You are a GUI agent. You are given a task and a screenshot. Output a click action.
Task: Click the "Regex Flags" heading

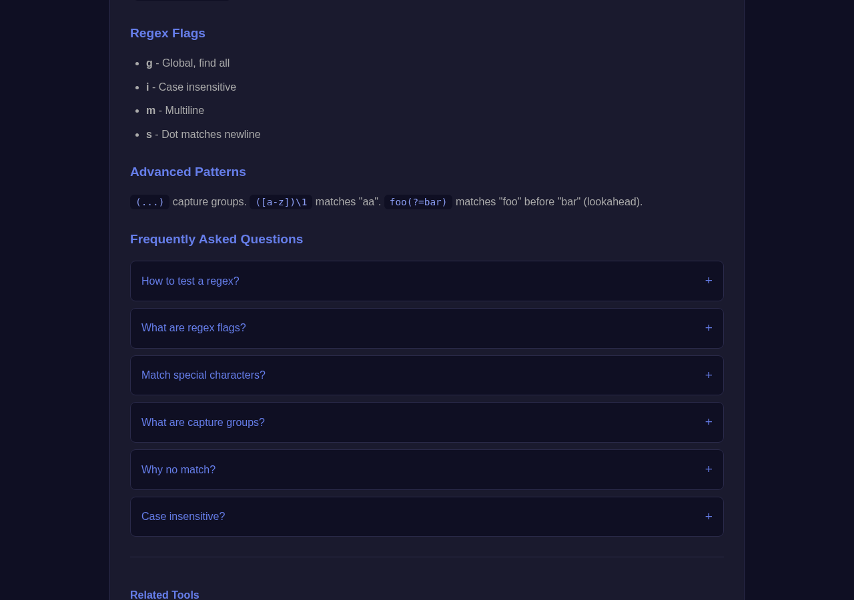[x=167, y=33]
